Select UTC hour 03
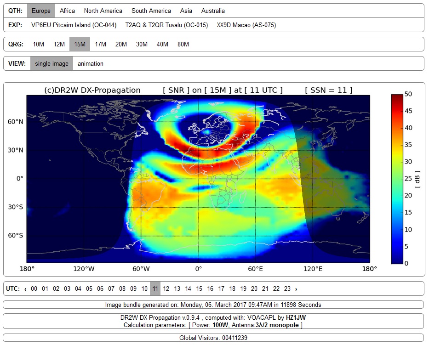Image resolution: width=429 pixels, height=345 pixels. click(67, 288)
